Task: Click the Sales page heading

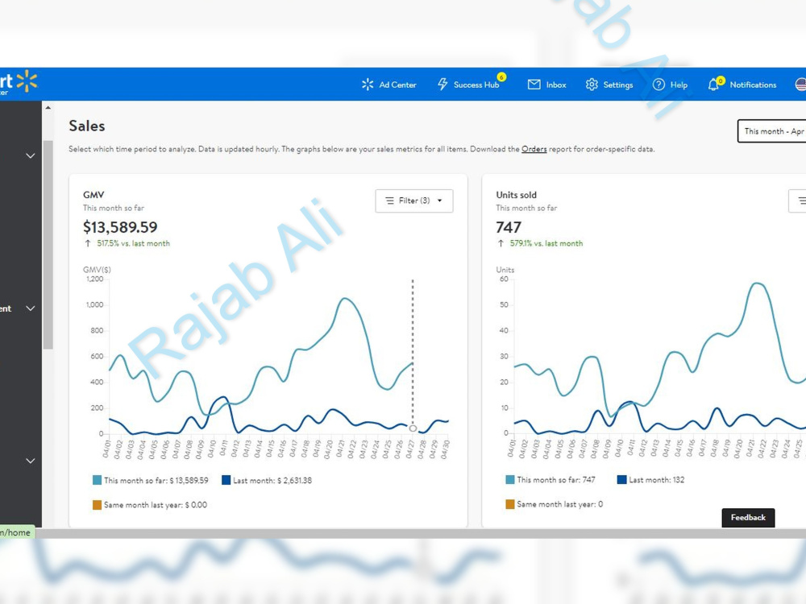Action: [87, 126]
